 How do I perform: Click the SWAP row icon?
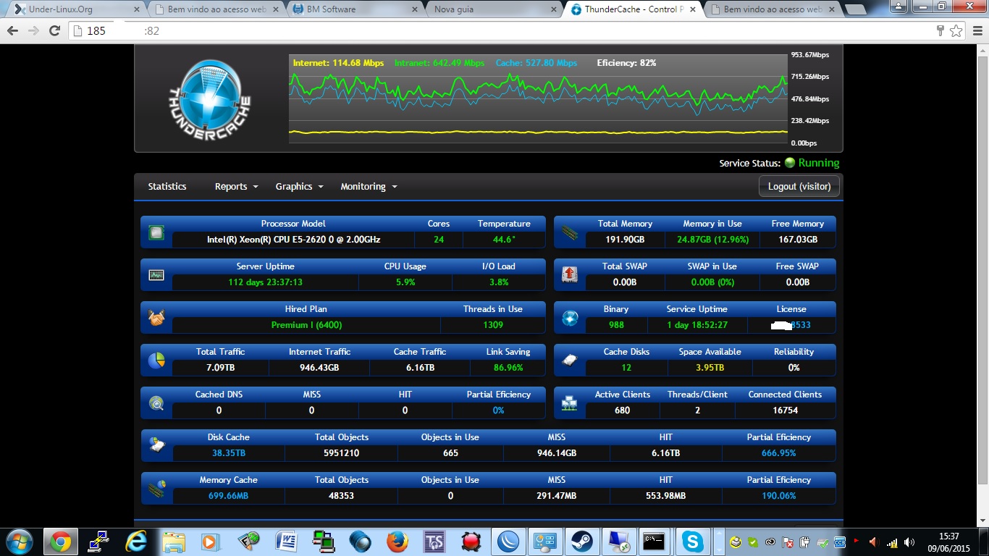(x=570, y=275)
